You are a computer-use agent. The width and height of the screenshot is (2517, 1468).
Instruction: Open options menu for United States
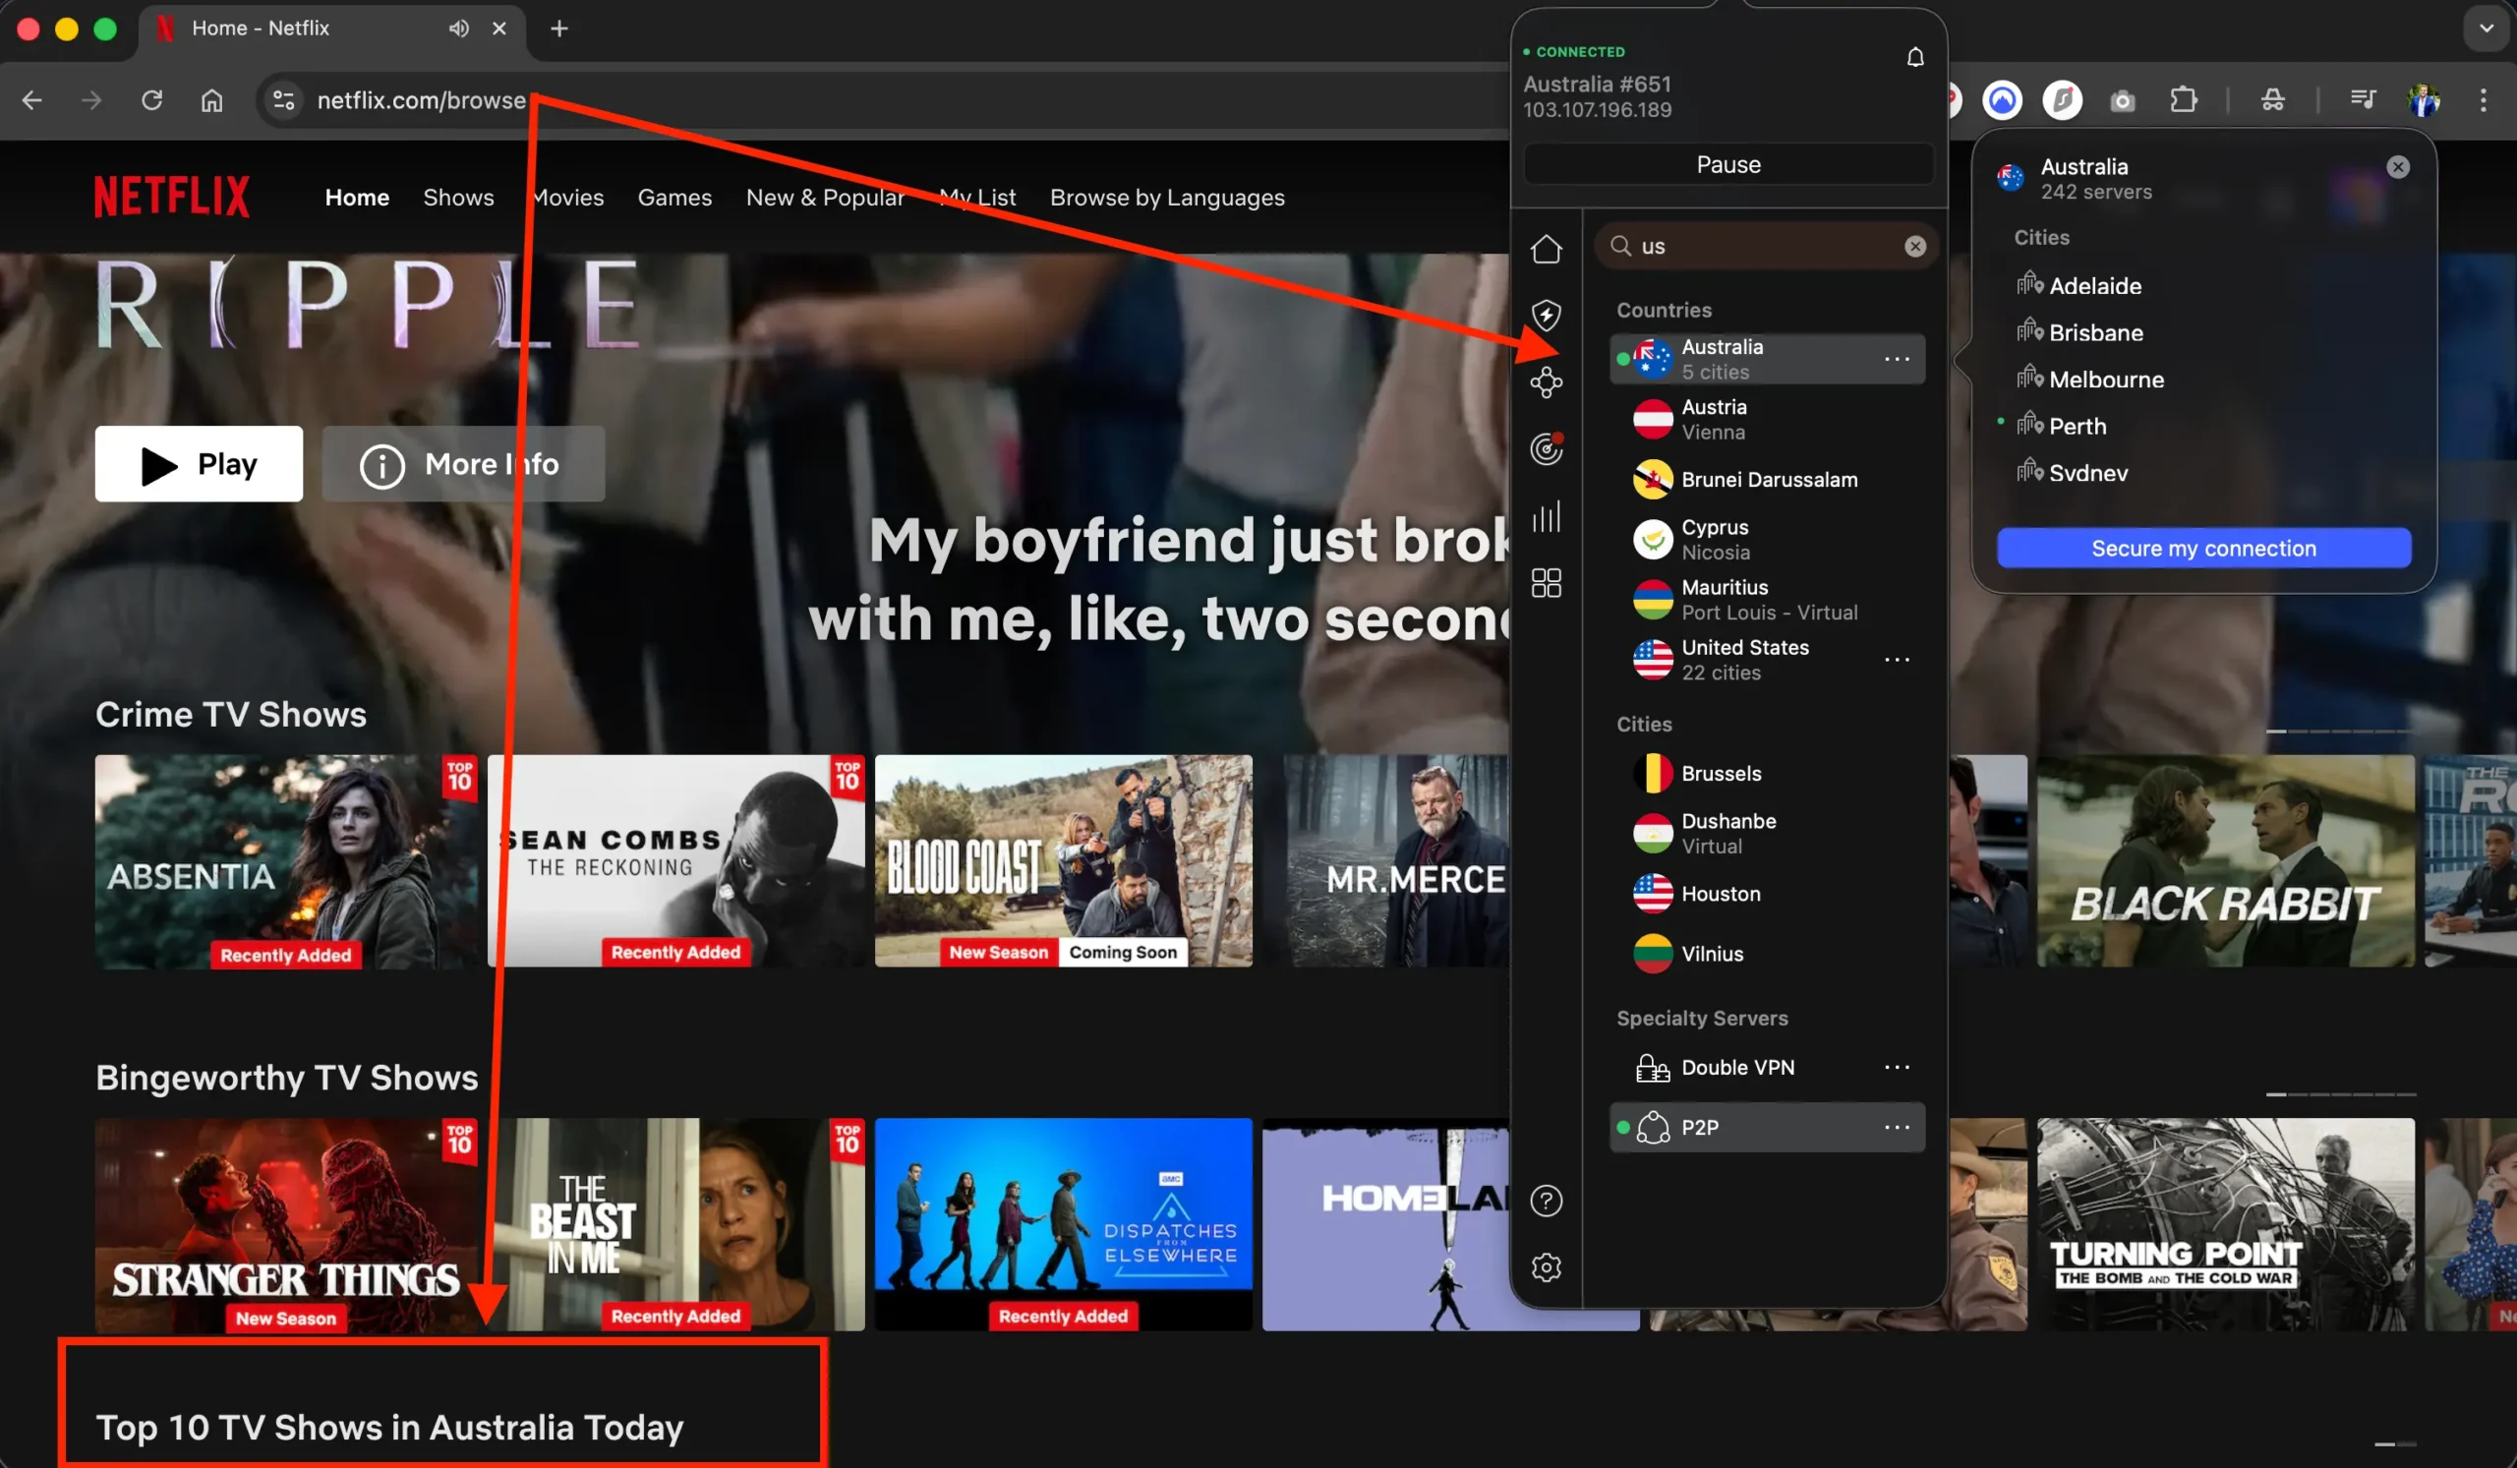pyautogui.click(x=1897, y=660)
